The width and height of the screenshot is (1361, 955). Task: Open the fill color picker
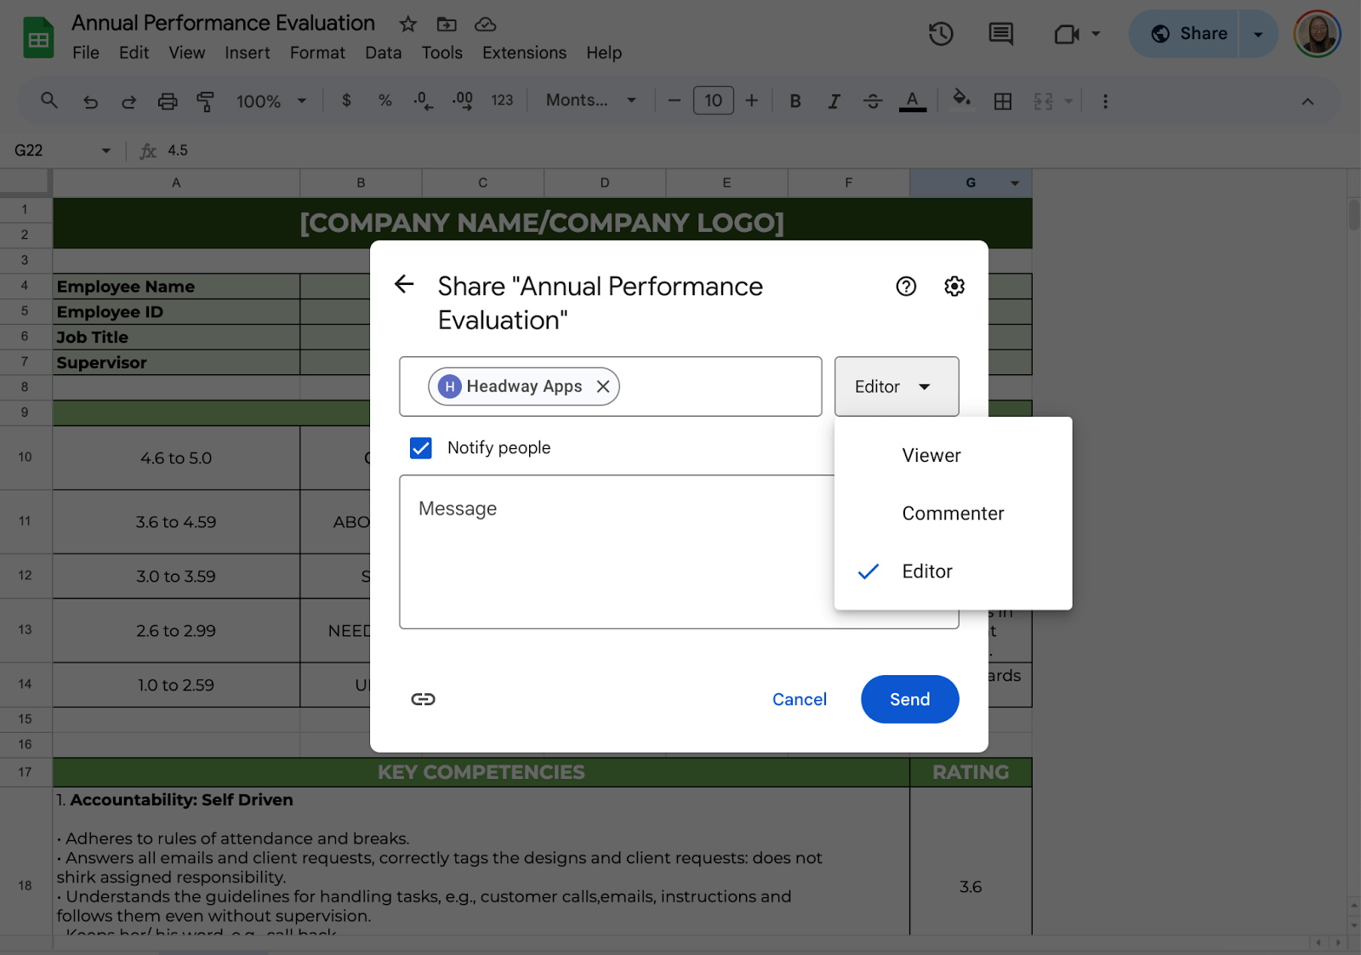click(x=961, y=99)
